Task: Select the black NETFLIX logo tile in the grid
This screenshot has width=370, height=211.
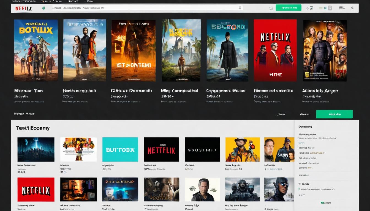Action: tap(161, 149)
